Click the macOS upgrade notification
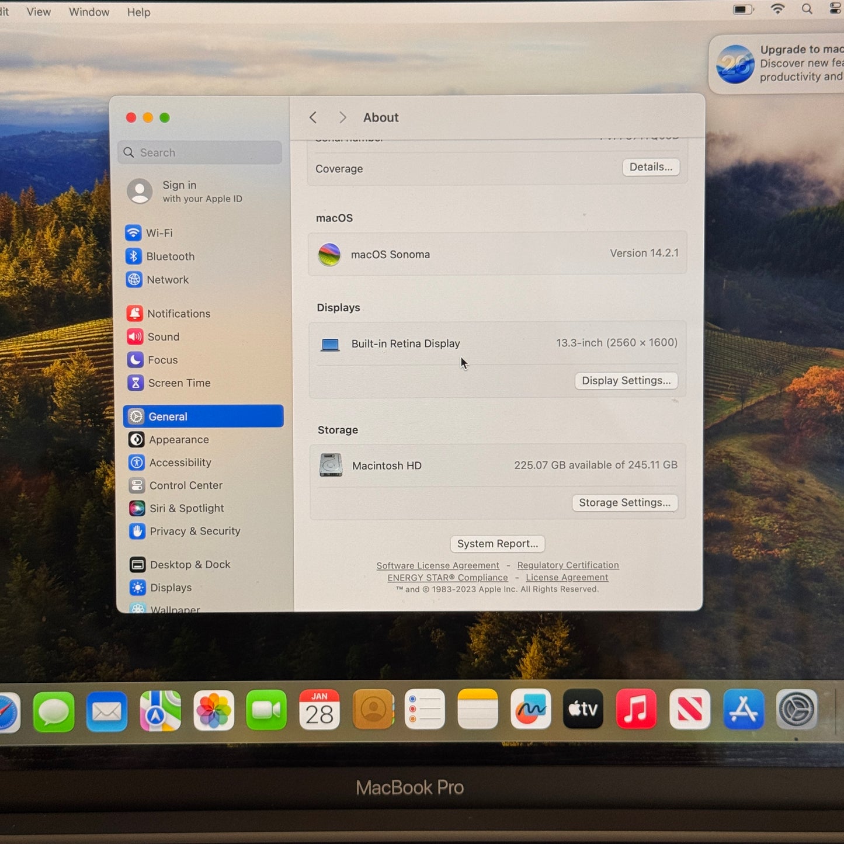844x844 pixels. pos(777,64)
